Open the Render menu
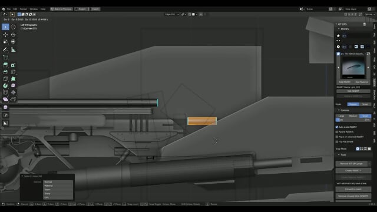Image resolution: width=377 pixels, height=212 pixels. coord(24,9)
